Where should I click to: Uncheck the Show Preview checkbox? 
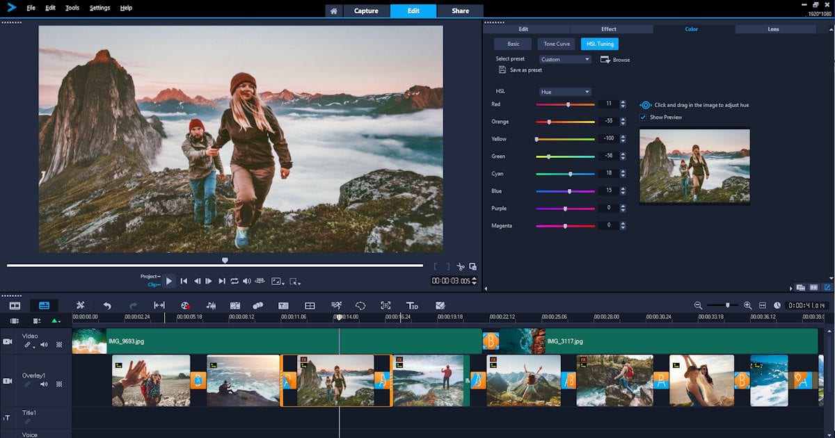[643, 117]
